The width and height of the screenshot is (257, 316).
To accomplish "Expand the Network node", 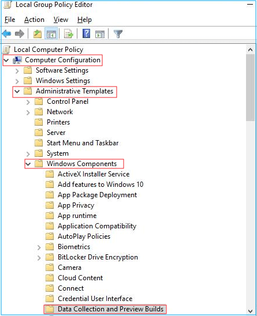I will 28,112.
